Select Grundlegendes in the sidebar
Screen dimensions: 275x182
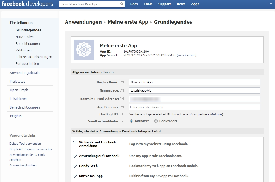[28, 30]
